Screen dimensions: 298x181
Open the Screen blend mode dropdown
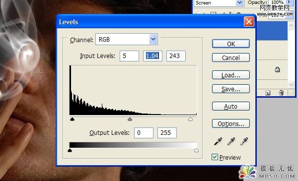239,2
